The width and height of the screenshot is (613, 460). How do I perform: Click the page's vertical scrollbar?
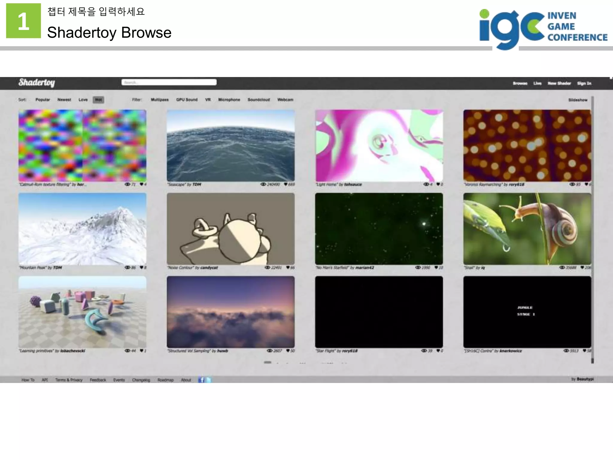592,229
